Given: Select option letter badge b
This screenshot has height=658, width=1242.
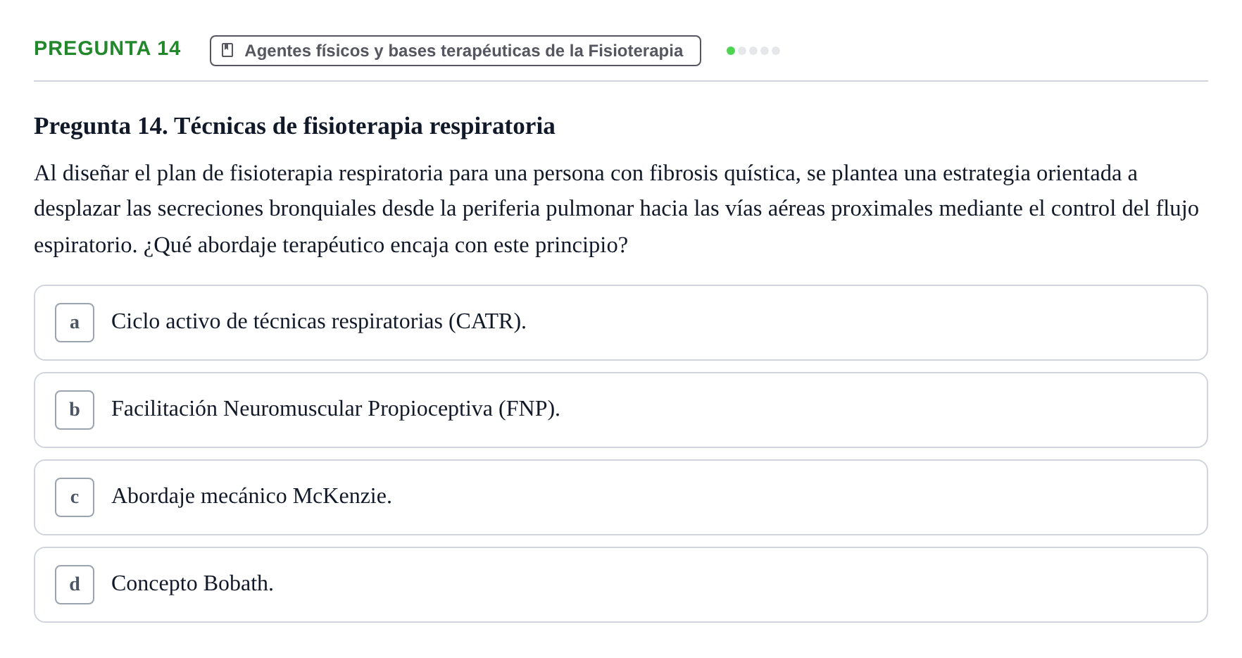Looking at the screenshot, I should click(x=75, y=410).
